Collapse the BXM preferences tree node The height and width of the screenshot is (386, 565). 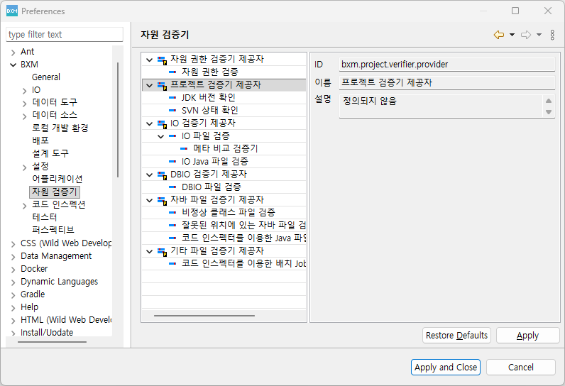click(x=13, y=65)
